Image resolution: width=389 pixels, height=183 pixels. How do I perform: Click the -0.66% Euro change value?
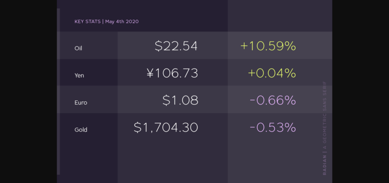(x=273, y=100)
